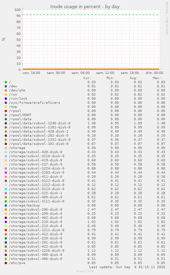Click the '/storage/subvol-400-disk-0' label
The height and width of the screenshot is (275, 170).
tap(36, 255)
